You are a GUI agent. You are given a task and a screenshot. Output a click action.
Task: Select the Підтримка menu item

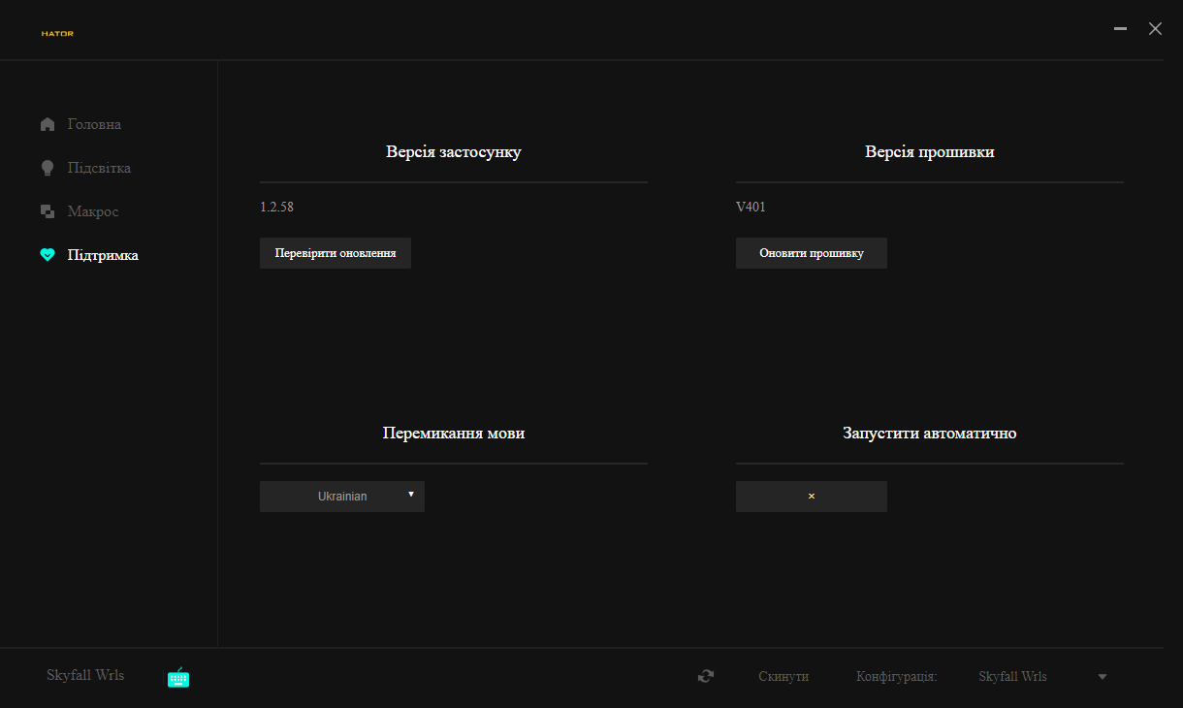(103, 255)
